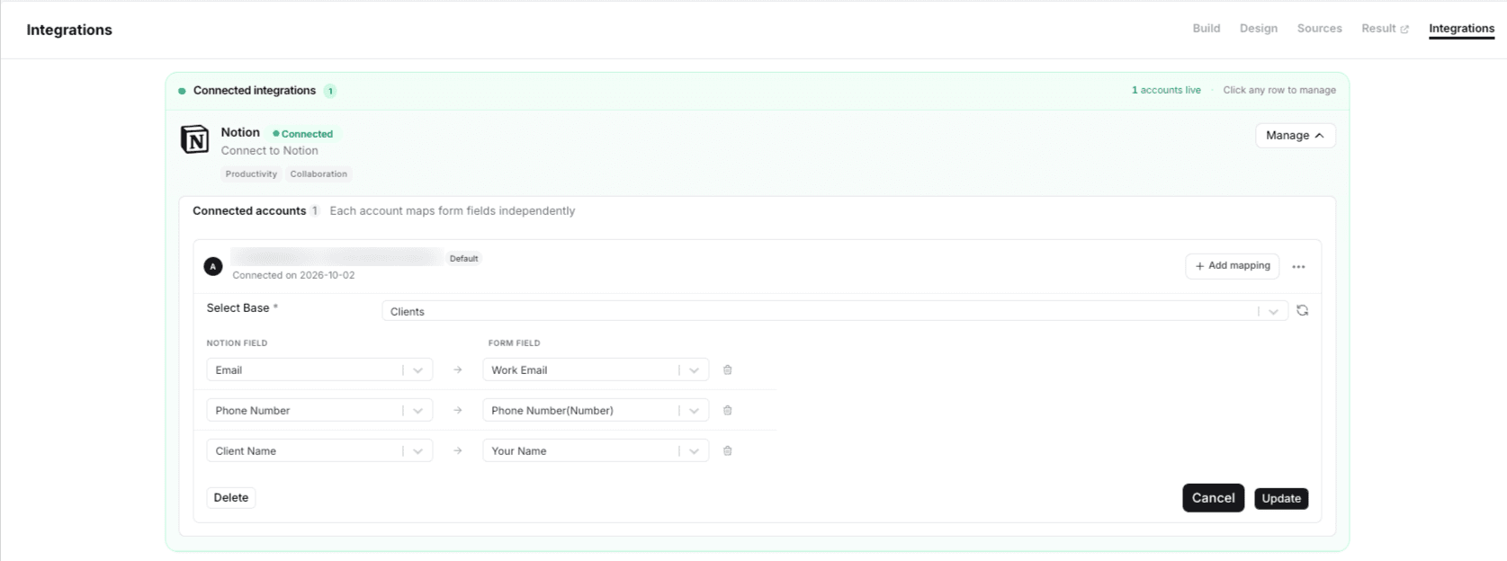This screenshot has height=561, width=1507.
Task: Click arrow icon in Client Name row
Action: pyautogui.click(x=458, y=450)
